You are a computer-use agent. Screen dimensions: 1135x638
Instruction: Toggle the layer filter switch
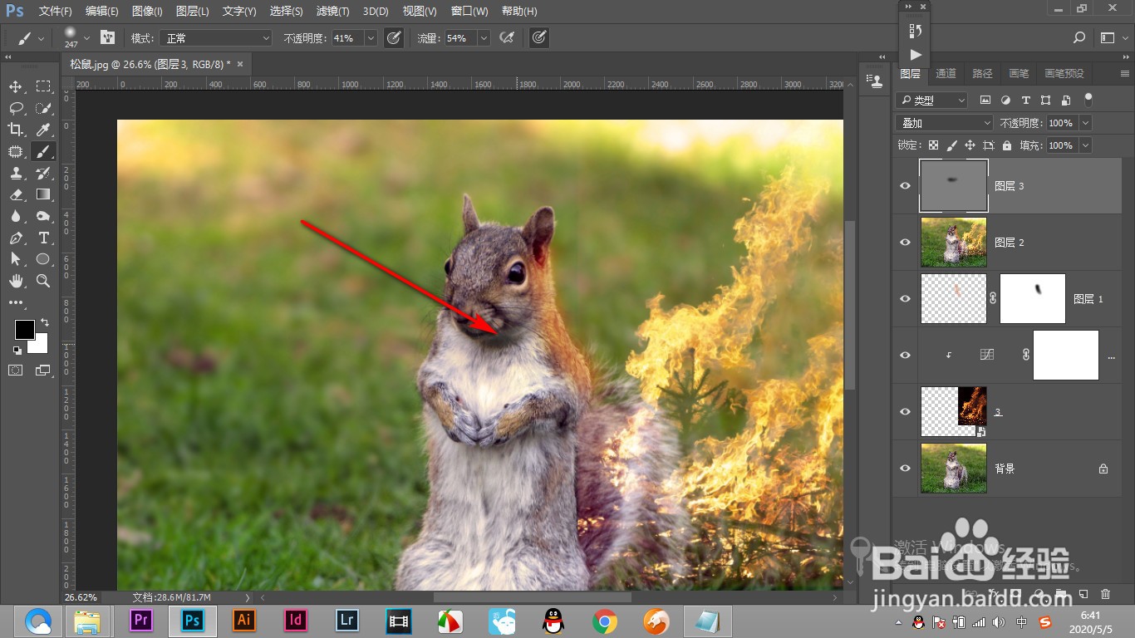[1088, 99]
